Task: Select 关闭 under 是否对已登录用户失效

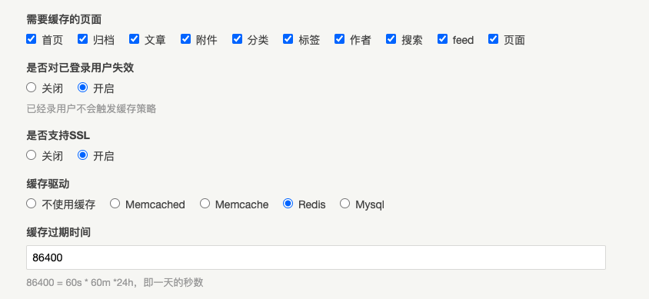Action: pos(31,88)
